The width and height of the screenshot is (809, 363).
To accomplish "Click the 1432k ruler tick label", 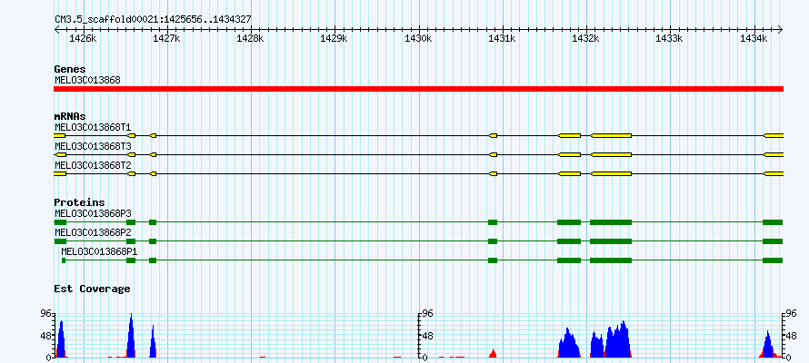I will [586, 39].
